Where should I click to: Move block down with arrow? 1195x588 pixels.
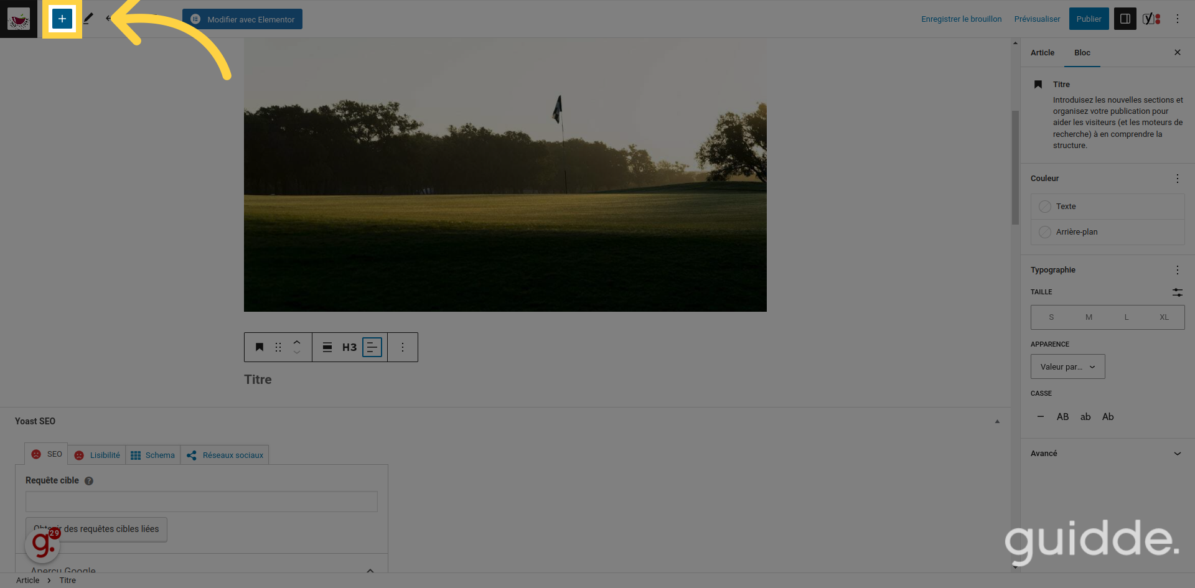(x=297, y=353)
